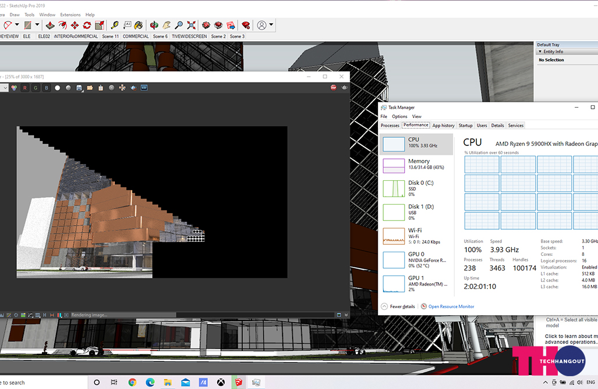598x389 pixels.
Task: Open Processes tab in Task Manager
Action: (390, 126)
